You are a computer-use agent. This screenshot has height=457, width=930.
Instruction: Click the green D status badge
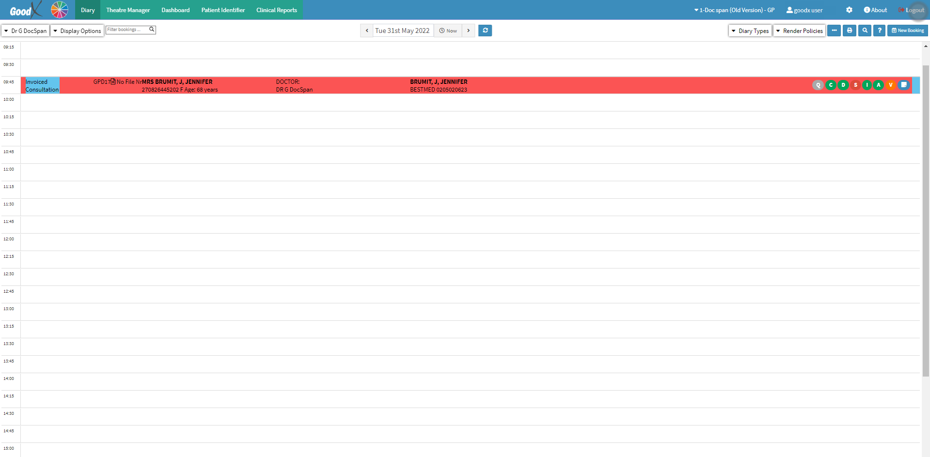point(843,85)
